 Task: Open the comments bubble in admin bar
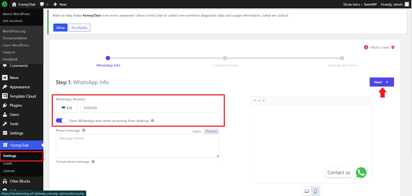pos(44,4)
